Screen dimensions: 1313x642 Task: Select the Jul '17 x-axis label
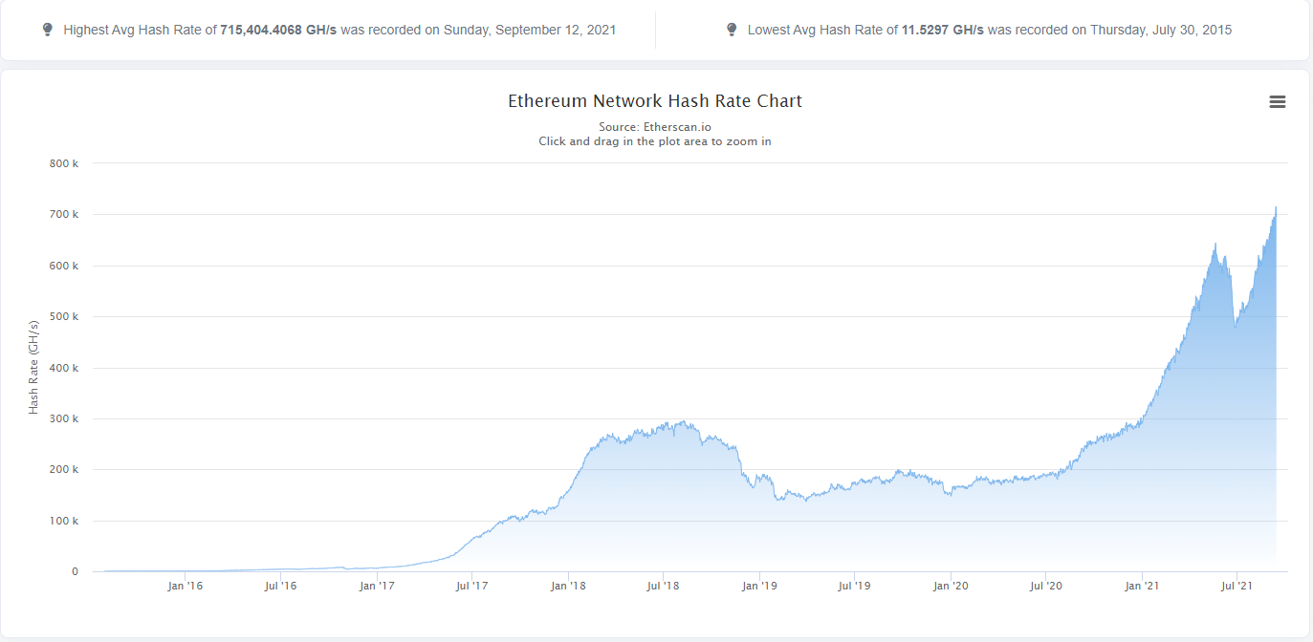click(471, 586)
